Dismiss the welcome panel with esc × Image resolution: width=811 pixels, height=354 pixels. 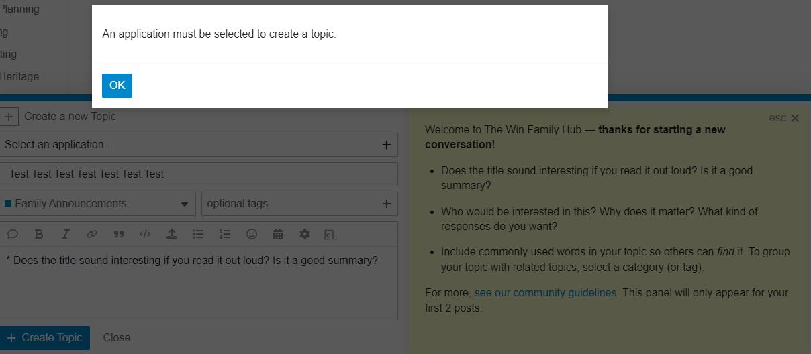[784, 118]
